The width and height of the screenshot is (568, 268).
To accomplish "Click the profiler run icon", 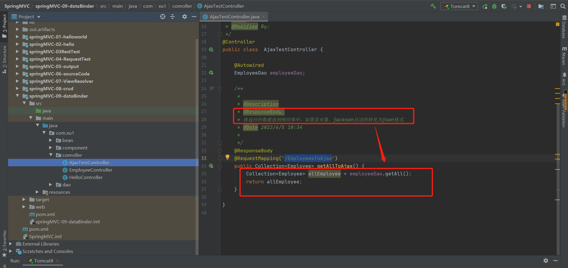I will [x=514, y=6].
